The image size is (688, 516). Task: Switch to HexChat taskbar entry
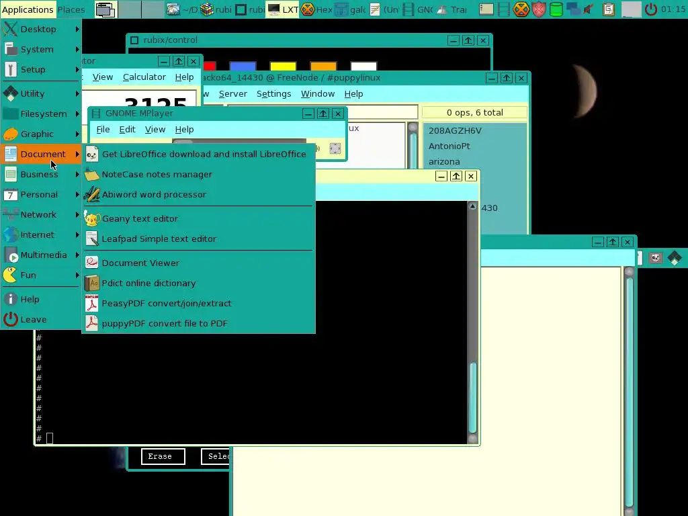[x=316, y=9]
